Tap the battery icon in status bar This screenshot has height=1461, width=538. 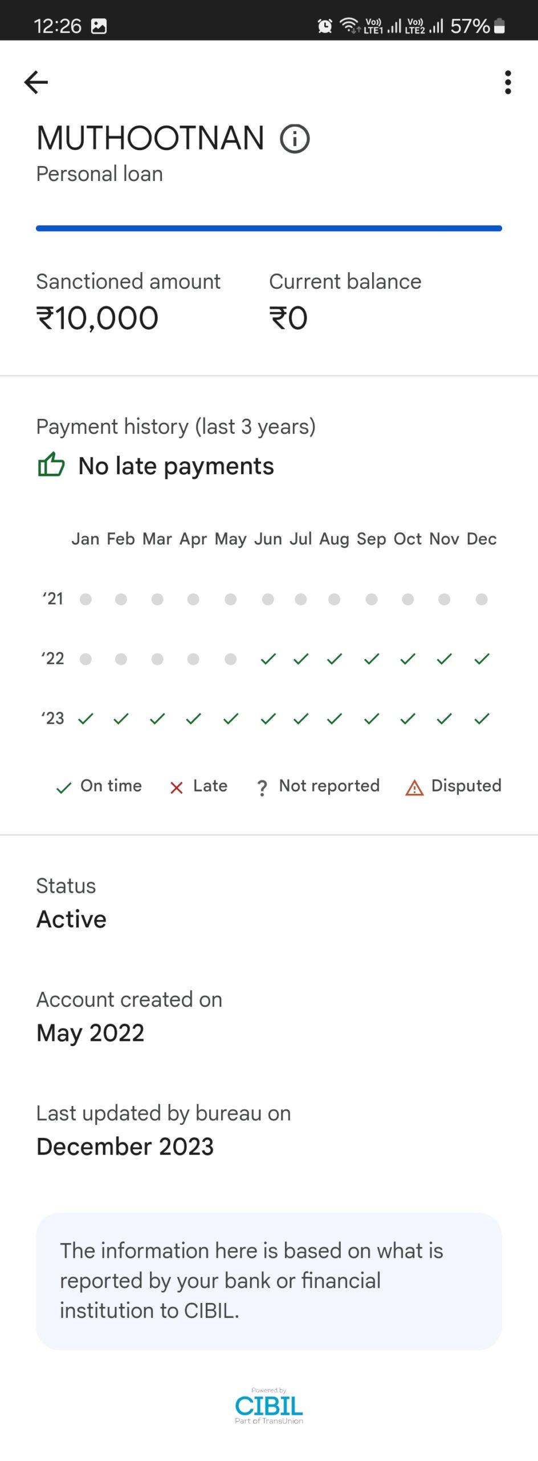point(499,26)
